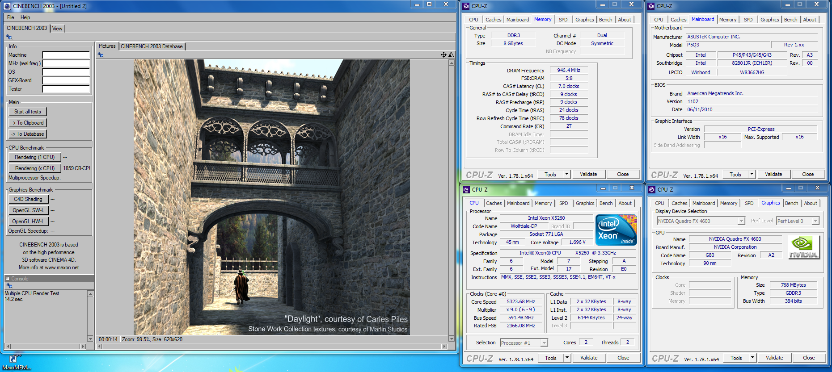Run the Rendering (1 CPU) benchmark
832x372 pixels.
click(35, 157)
